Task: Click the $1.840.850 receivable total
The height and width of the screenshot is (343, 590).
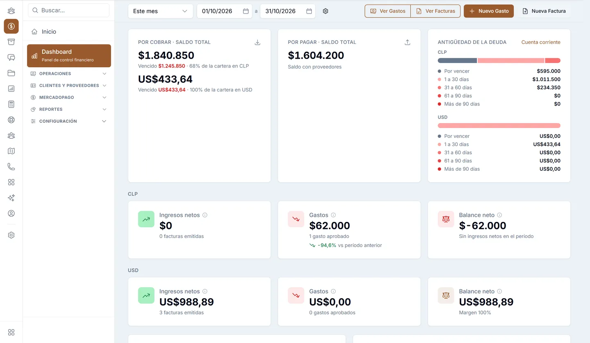Action: coord(166,55)
